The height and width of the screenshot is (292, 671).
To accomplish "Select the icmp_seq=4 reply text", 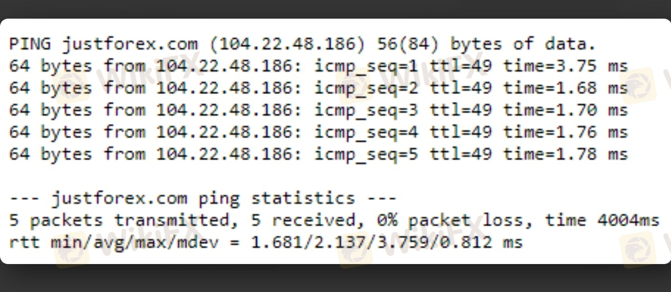I will pyautogui.click(x=366, y=132).
